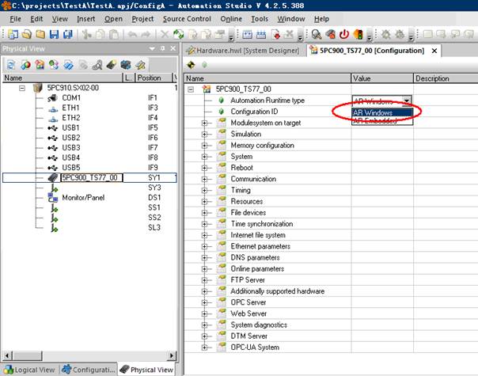Click the 5PC910.SX02-00 hardware module icon
The width and height of the screenshot is (478, 376).
(36, 88)
